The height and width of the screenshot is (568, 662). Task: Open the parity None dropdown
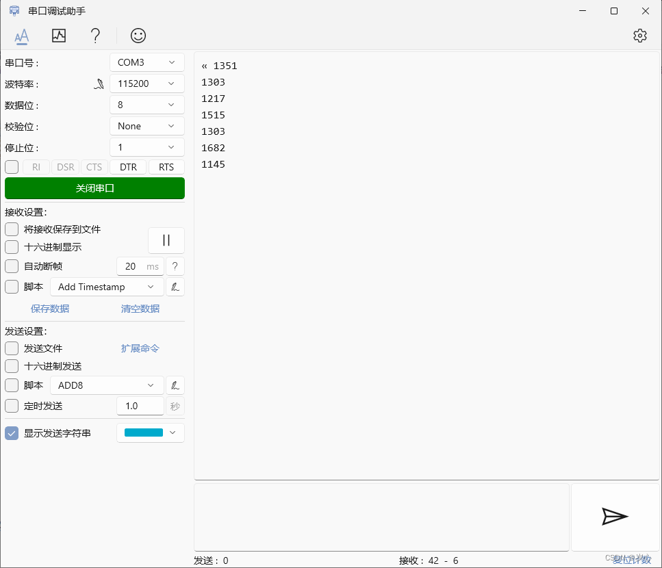[147, 126]
